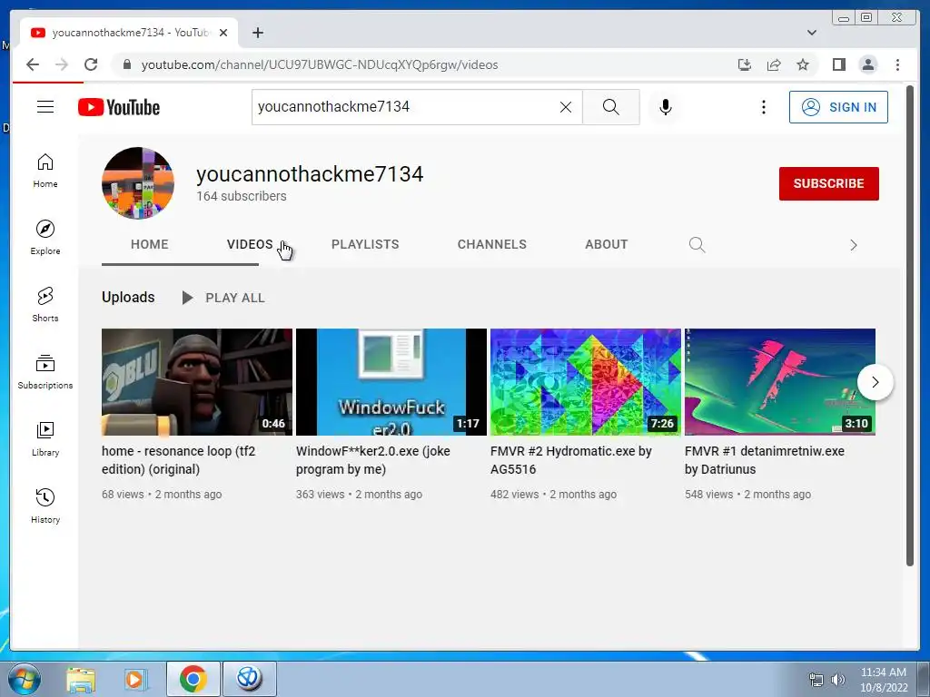This screenshot has width=930, height=697.
Task: Open Explore in the sidebar
Action: [x=45, y=237]
